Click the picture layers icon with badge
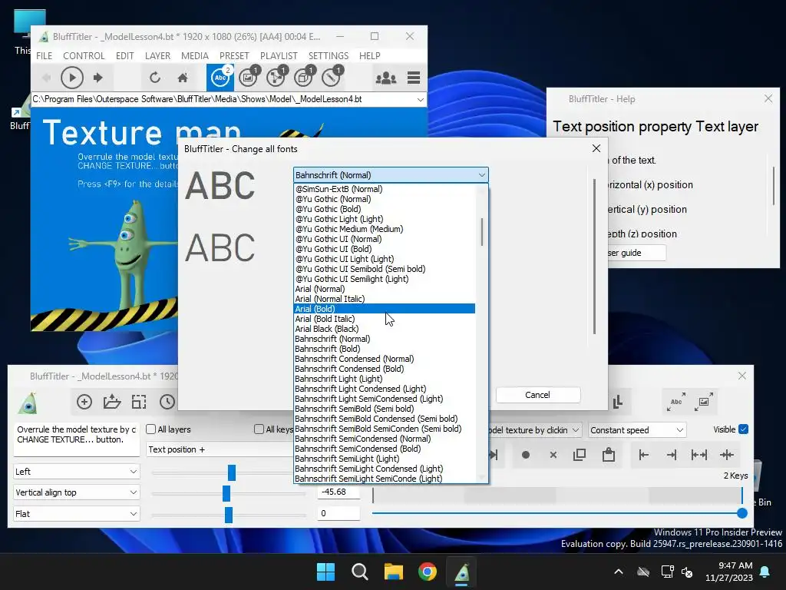This screenshot has height=590, width=786. pos(248,78)
